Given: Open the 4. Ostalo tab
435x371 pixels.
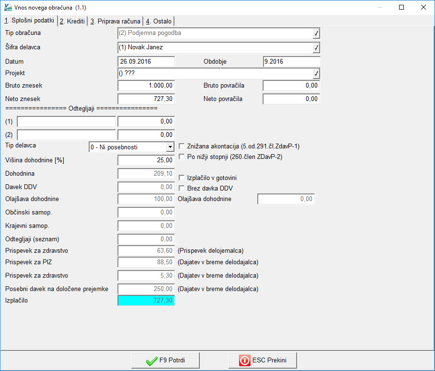Looking at the screenshot, I should 159,22.
